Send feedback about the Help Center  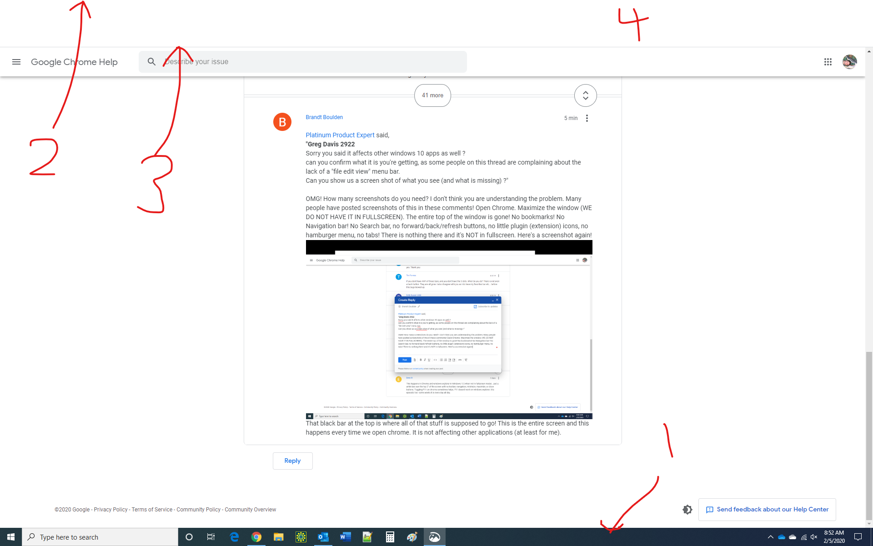click(x=767, y=510)
